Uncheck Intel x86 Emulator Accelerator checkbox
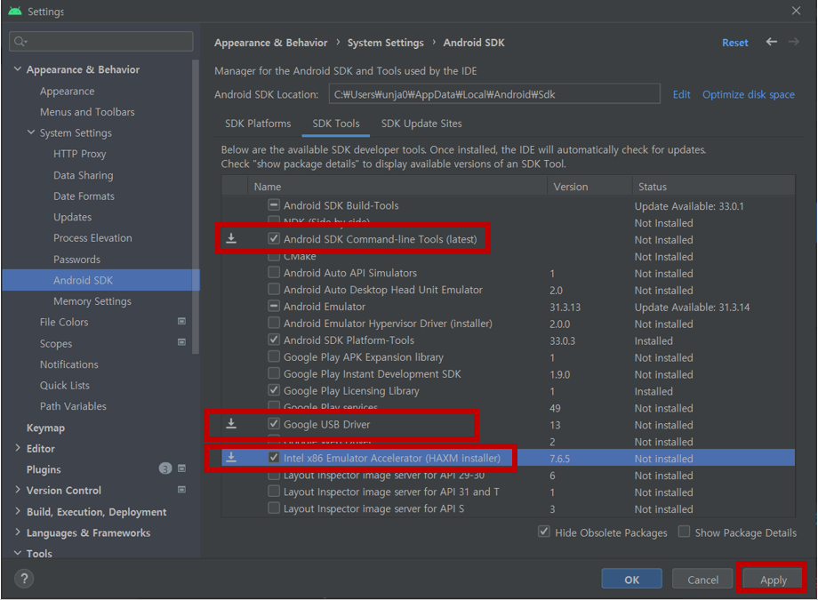The width and height of the screenshot is (818, 600). (273, 458)
